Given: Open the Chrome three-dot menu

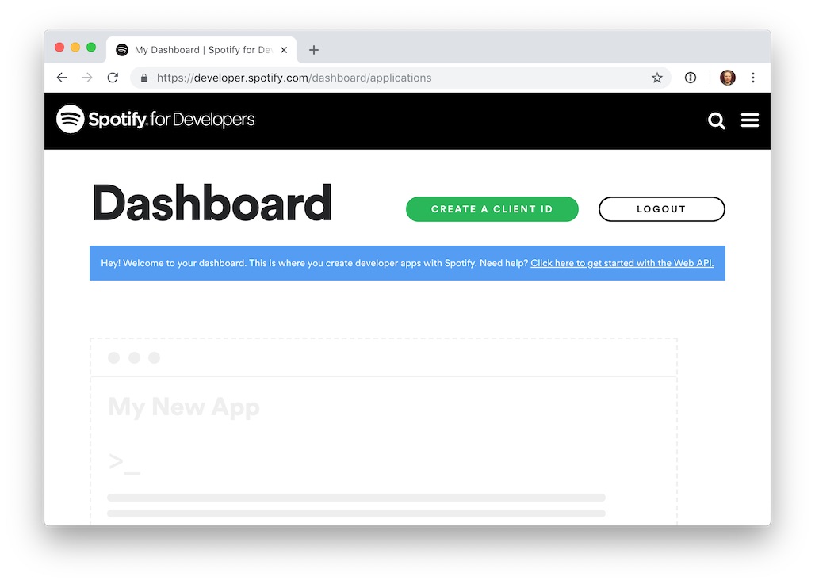Looking at the screenshot, I should click(753, 78).
